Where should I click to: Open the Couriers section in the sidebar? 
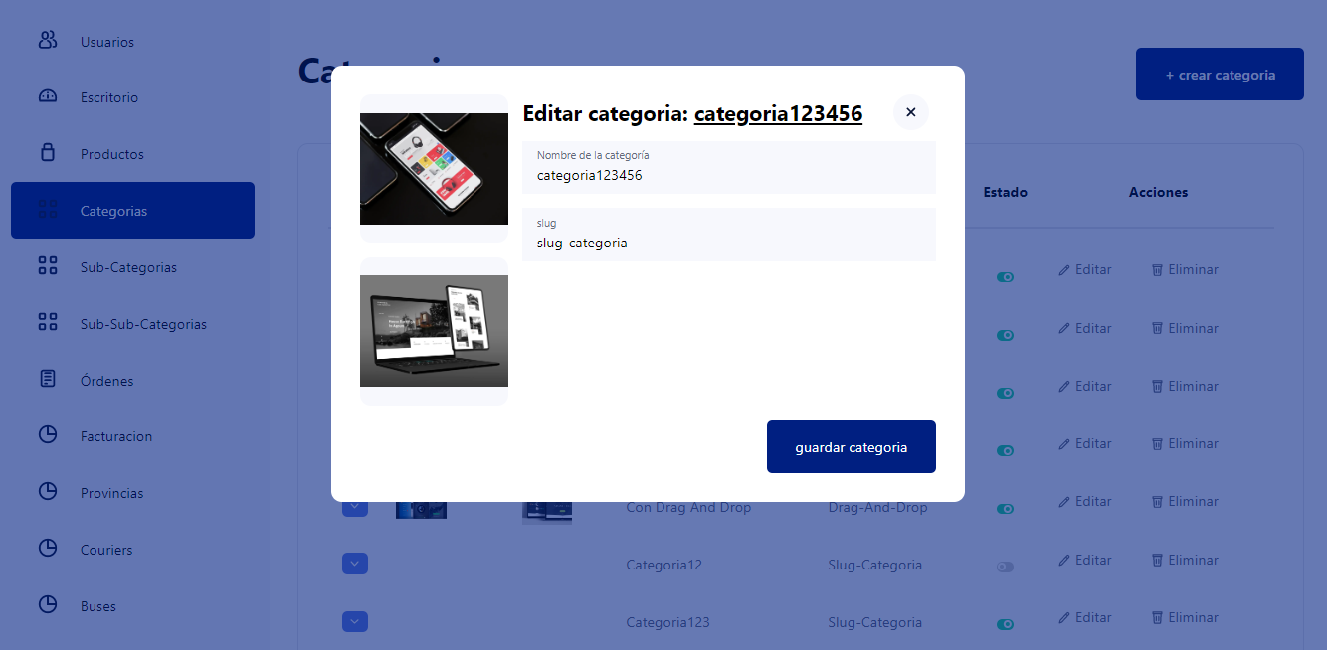coord(47,549)
